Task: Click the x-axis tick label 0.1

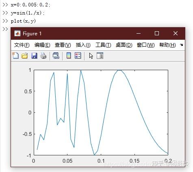Action: point(101,161)
